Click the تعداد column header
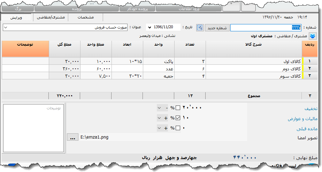This screenshot has width=322, height=172. tap(190, 49)
